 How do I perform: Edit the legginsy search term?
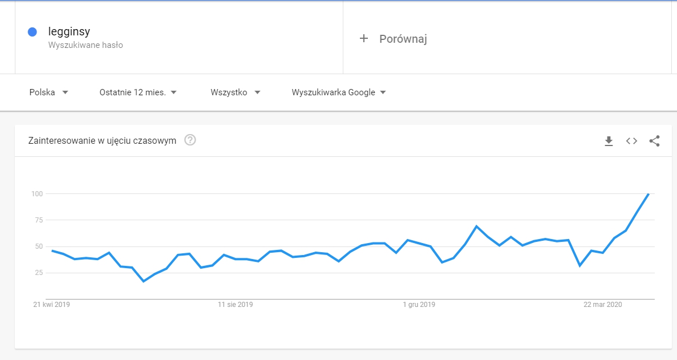(69, 32)
